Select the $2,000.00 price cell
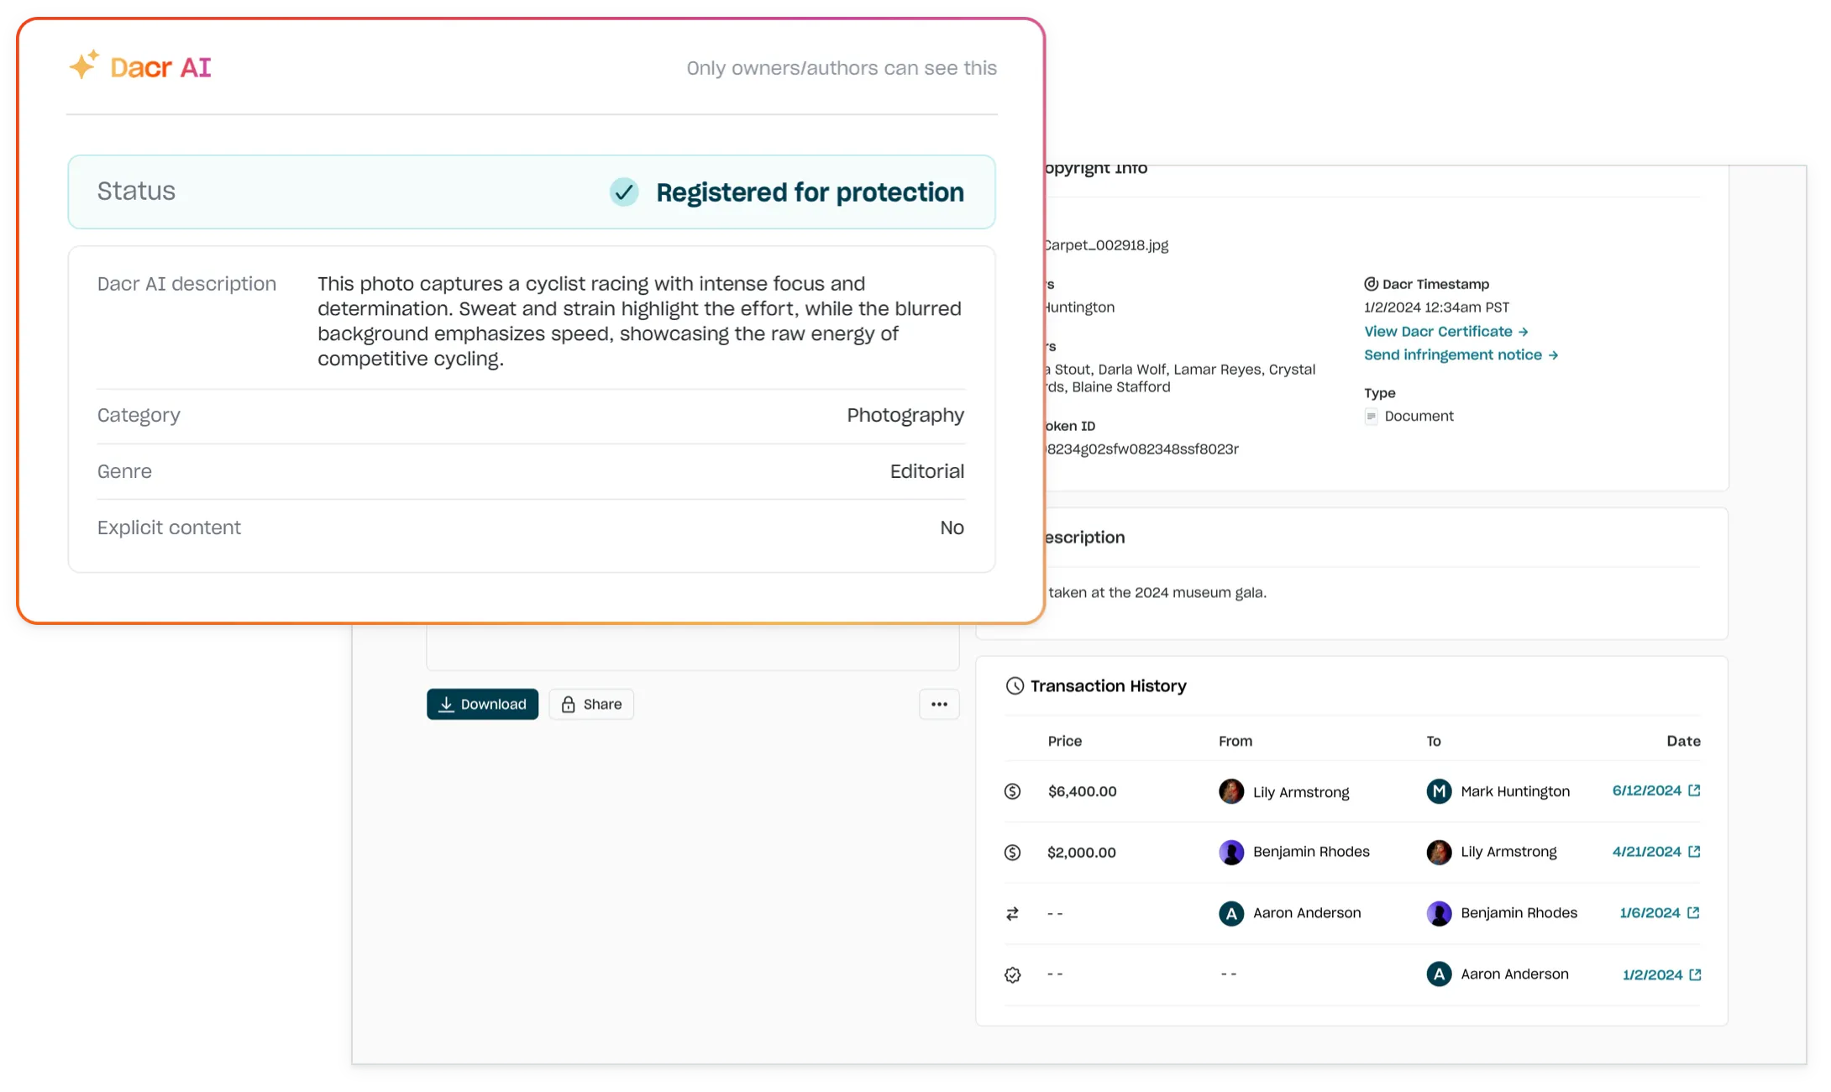 pos(1082,853)
